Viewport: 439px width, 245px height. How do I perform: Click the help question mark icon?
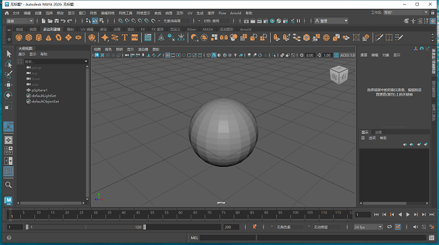click(9, 238)
